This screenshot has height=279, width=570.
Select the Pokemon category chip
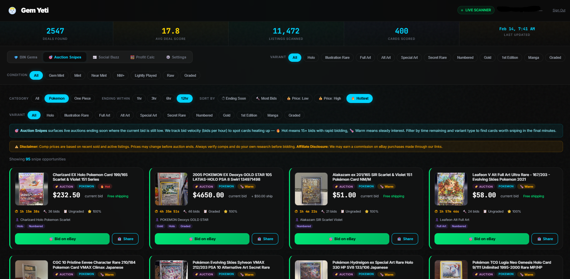(57, 98)
